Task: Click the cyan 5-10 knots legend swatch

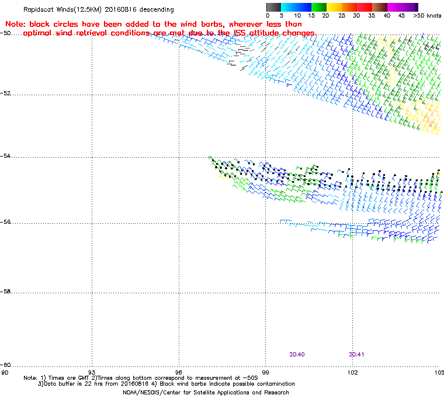Action: 289,7
